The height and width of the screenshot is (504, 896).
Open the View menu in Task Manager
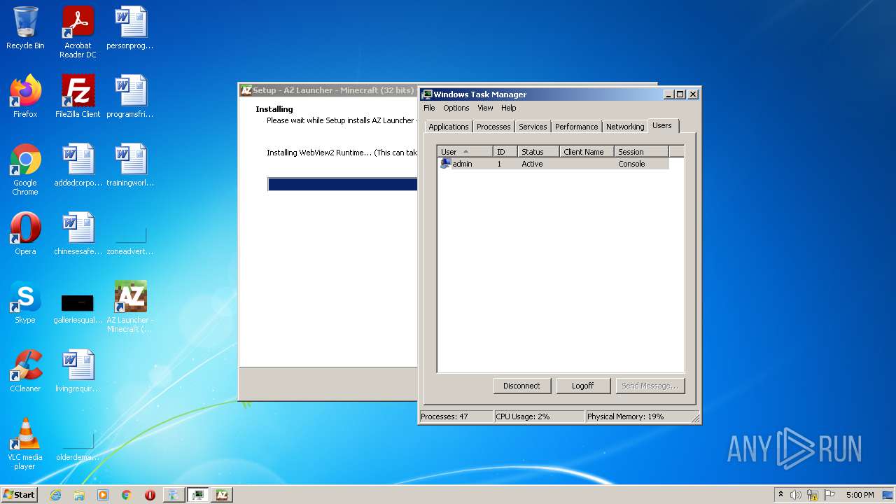(x=485, y=108)
